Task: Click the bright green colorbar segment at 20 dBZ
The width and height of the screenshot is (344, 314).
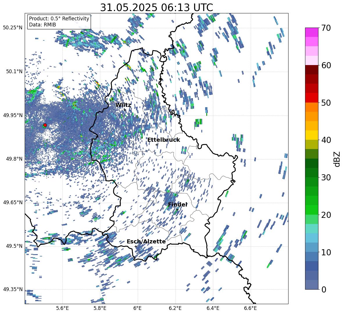Action: tap(311, 210)
